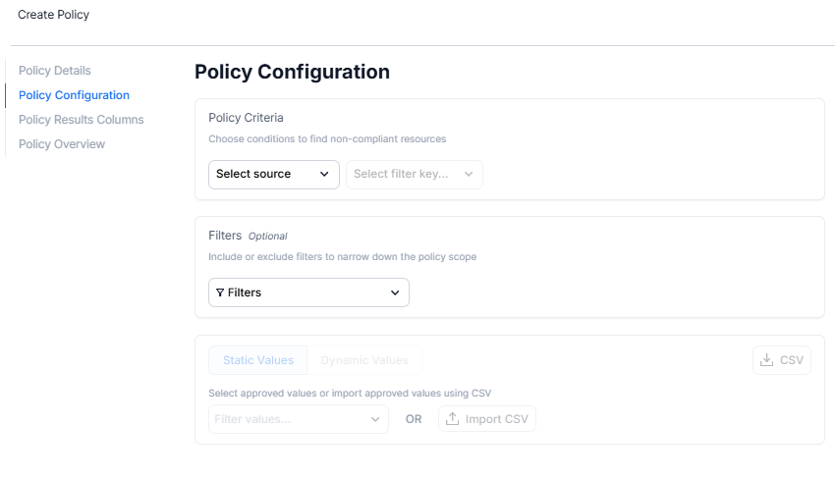Click the chevron arrow on Filters dropdown

(x=395, y=293)
